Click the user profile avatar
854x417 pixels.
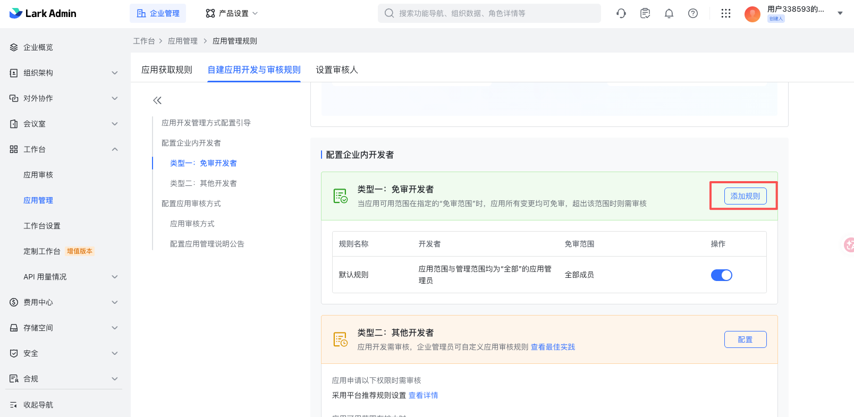pyautogui.click(x=752, y=14)
